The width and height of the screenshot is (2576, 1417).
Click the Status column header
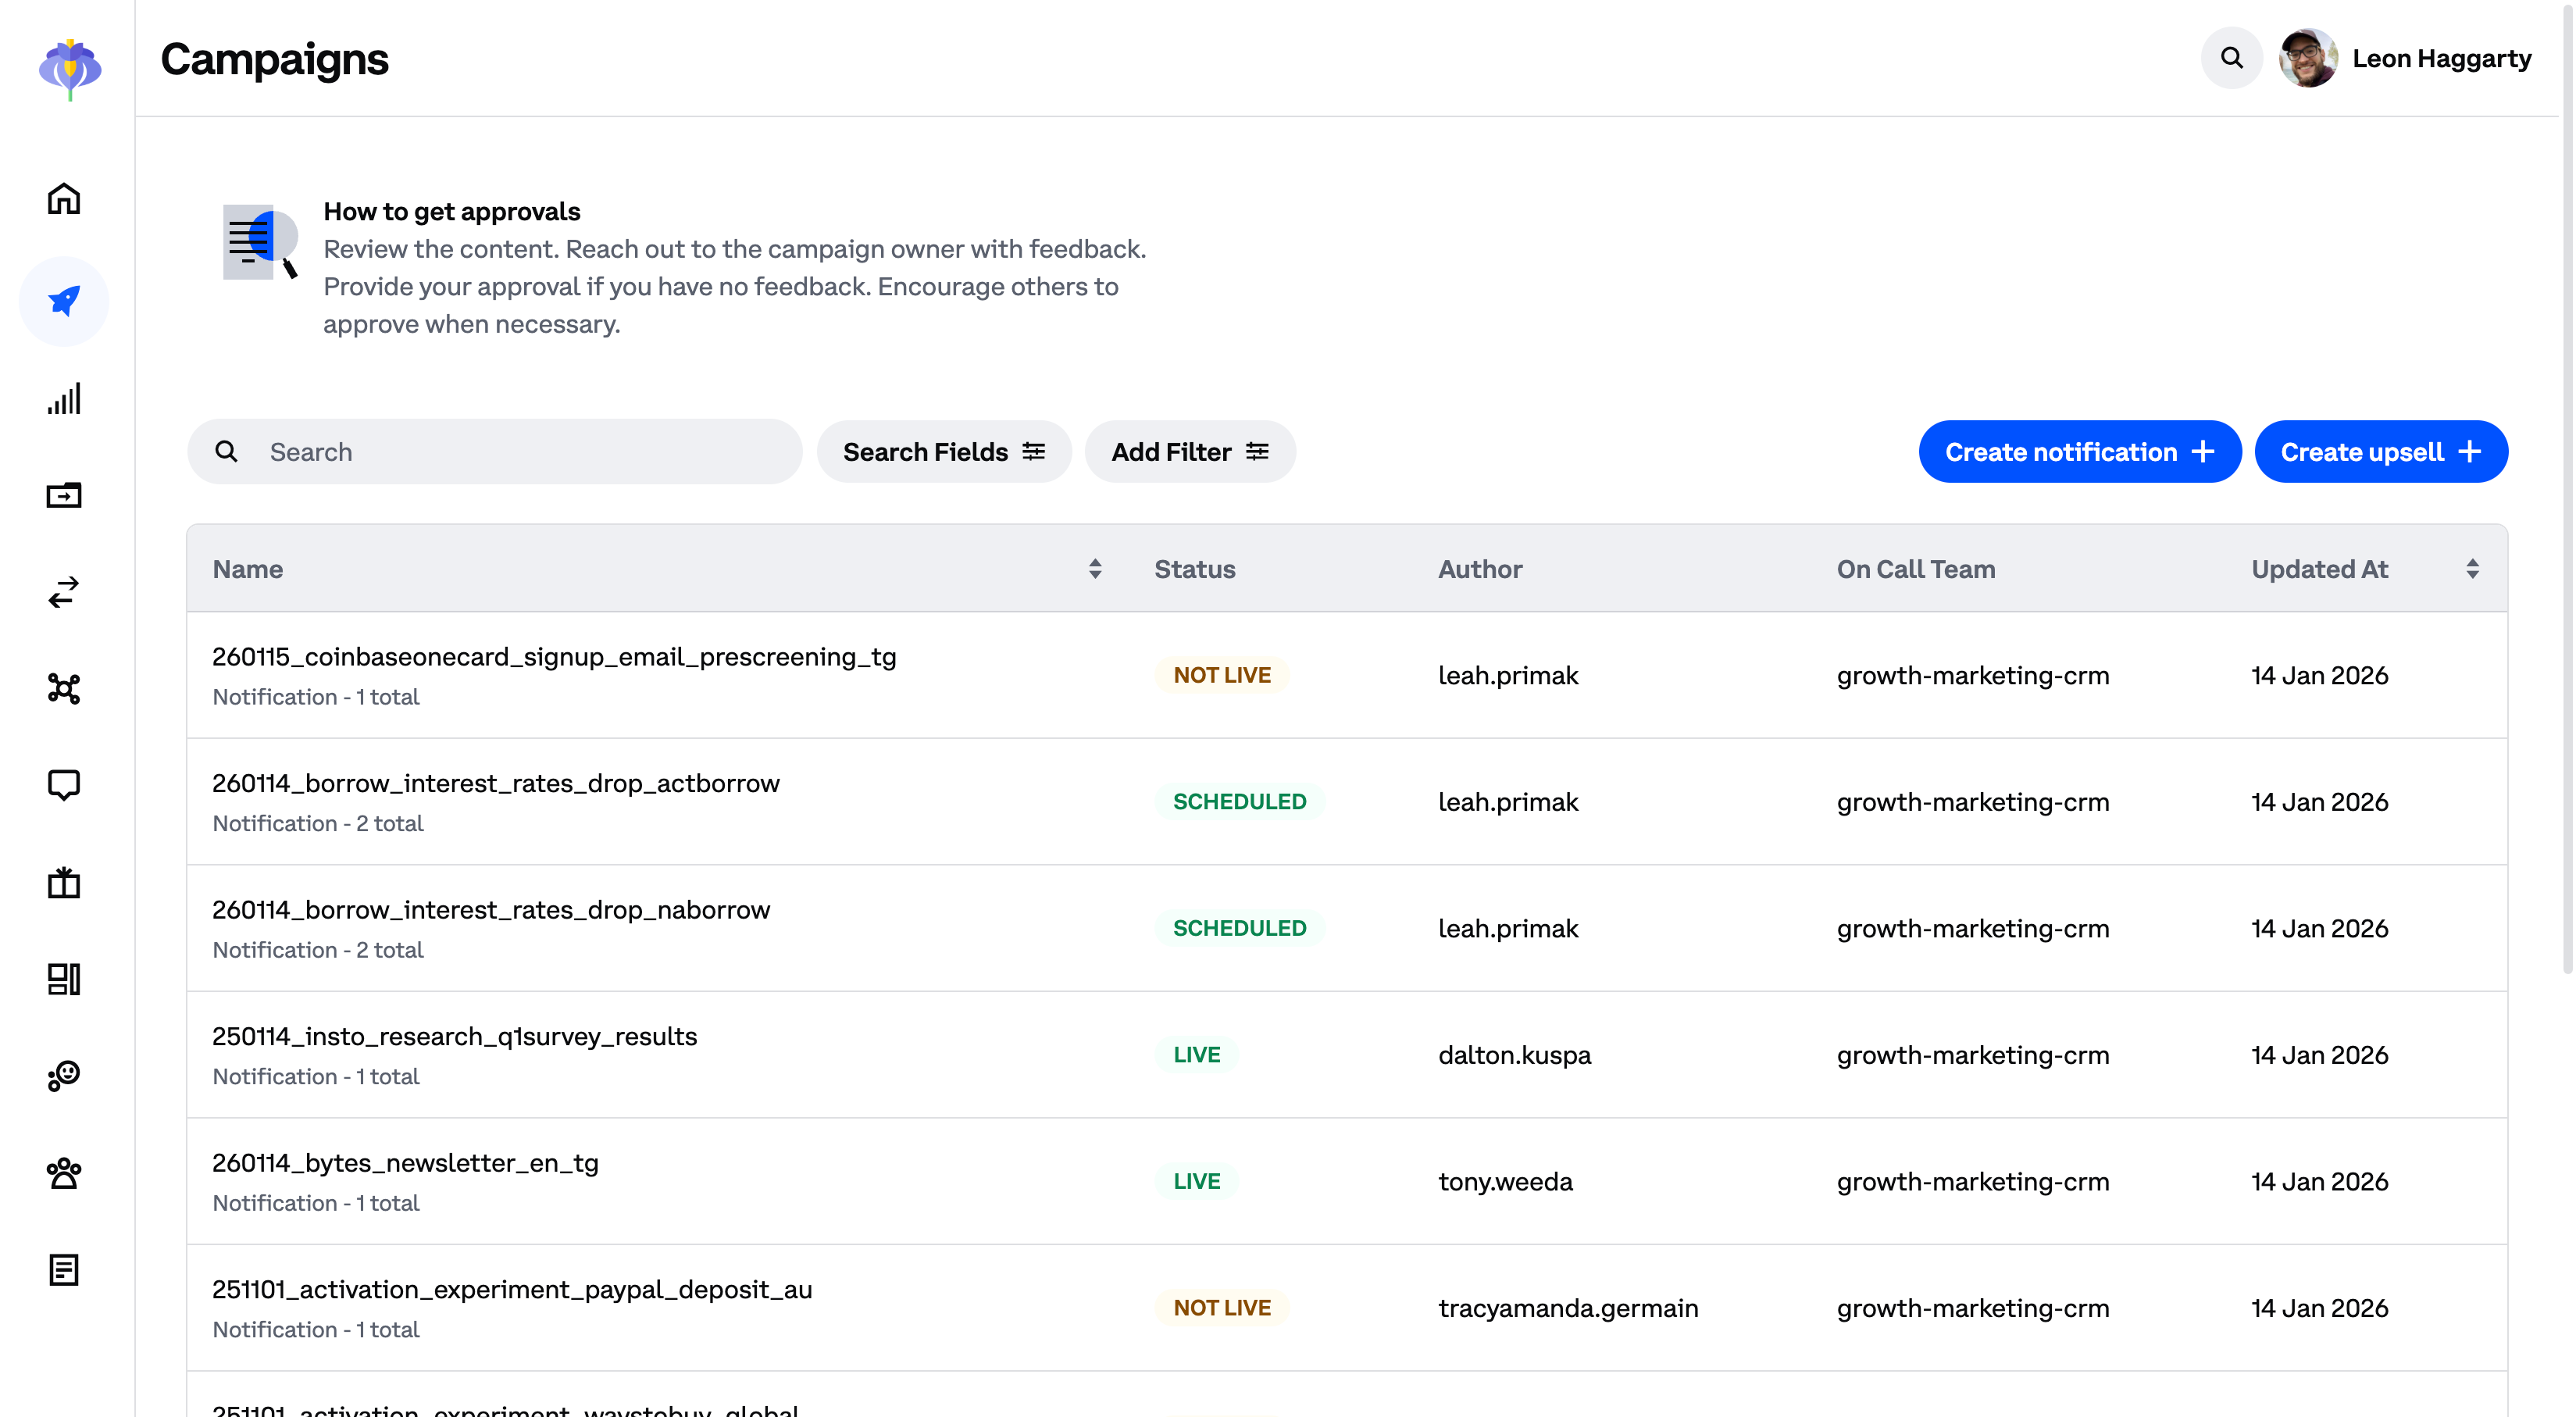coord(1195,569)
